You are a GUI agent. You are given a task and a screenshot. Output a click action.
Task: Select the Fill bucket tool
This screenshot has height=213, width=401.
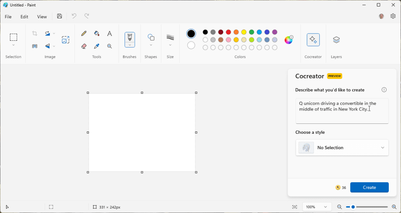pos(97,34)
